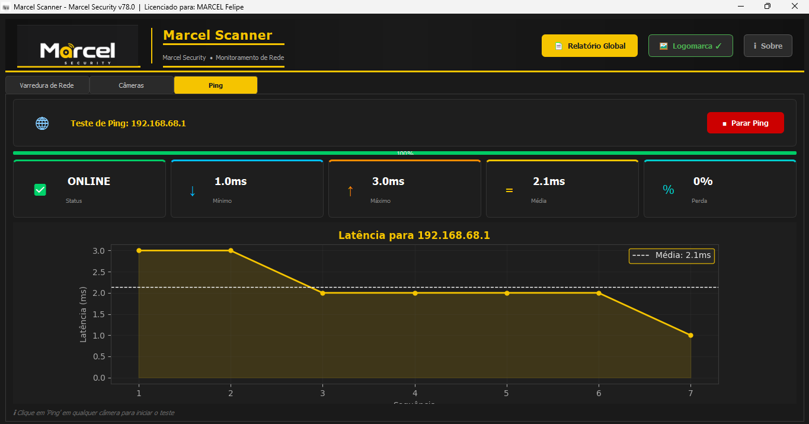Click the green 100% progress bar
The width and height of the screenshot is (809, 424).
click(404, 153)
